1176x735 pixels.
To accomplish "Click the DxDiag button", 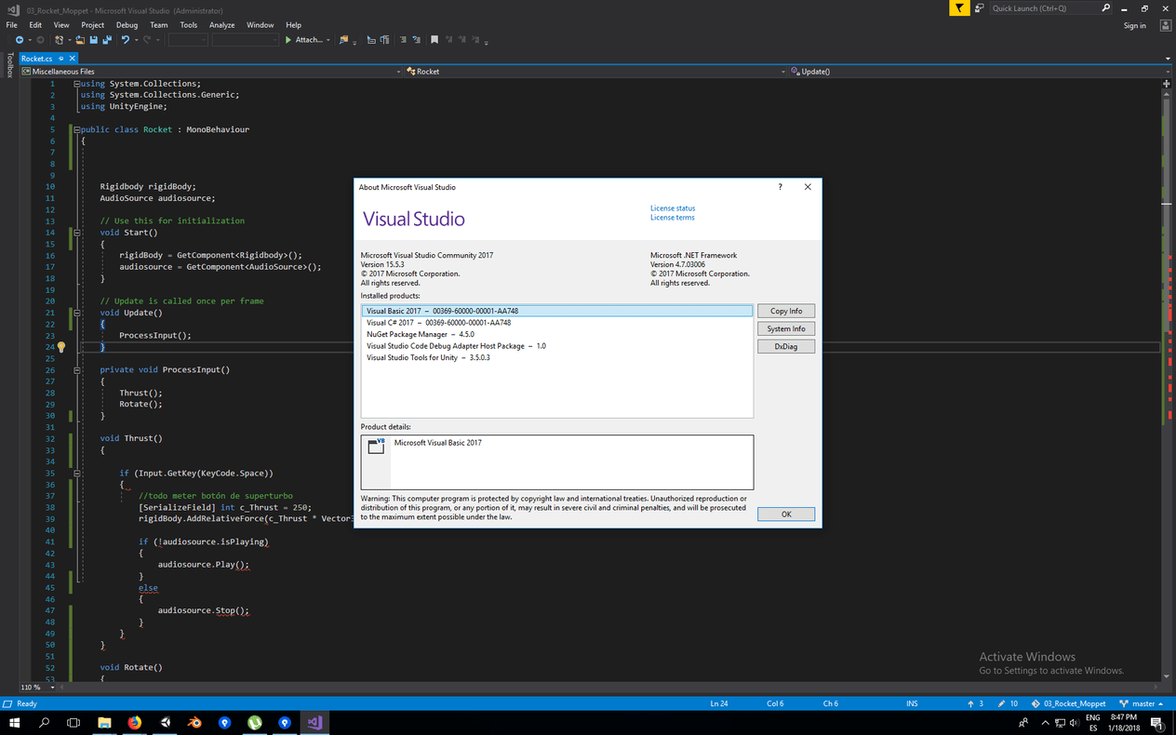I will pyautogui.click(x=785, y=345).
